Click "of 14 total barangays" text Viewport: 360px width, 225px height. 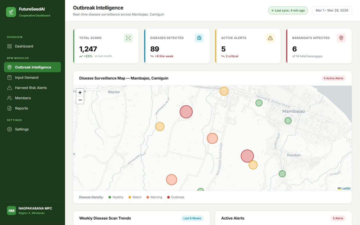[x=307, y=56]
